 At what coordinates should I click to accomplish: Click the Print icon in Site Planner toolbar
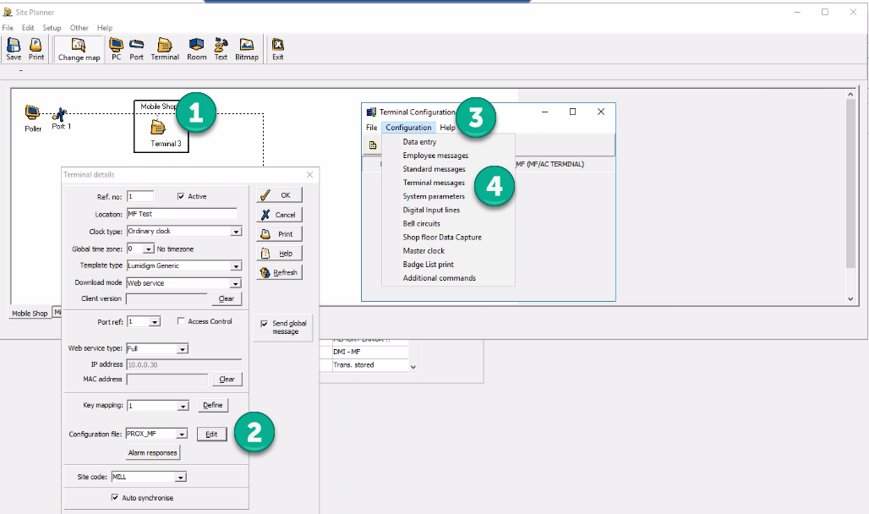(36, 49)
